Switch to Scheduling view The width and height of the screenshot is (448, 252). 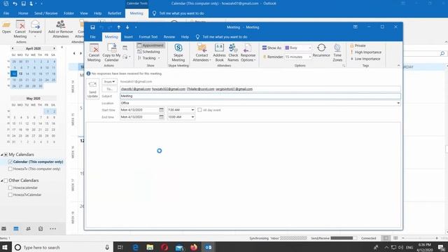(x=148, y=52)
